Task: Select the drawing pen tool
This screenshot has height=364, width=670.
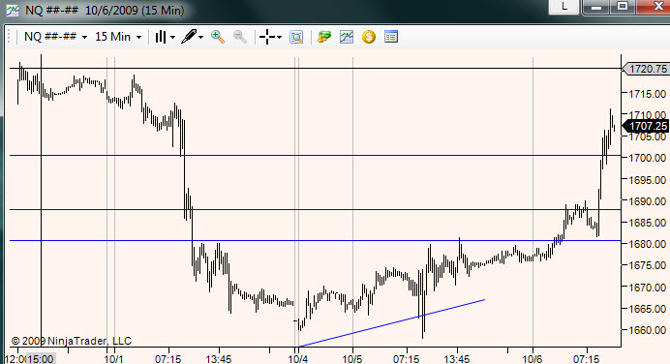Action: pos(189,37)
